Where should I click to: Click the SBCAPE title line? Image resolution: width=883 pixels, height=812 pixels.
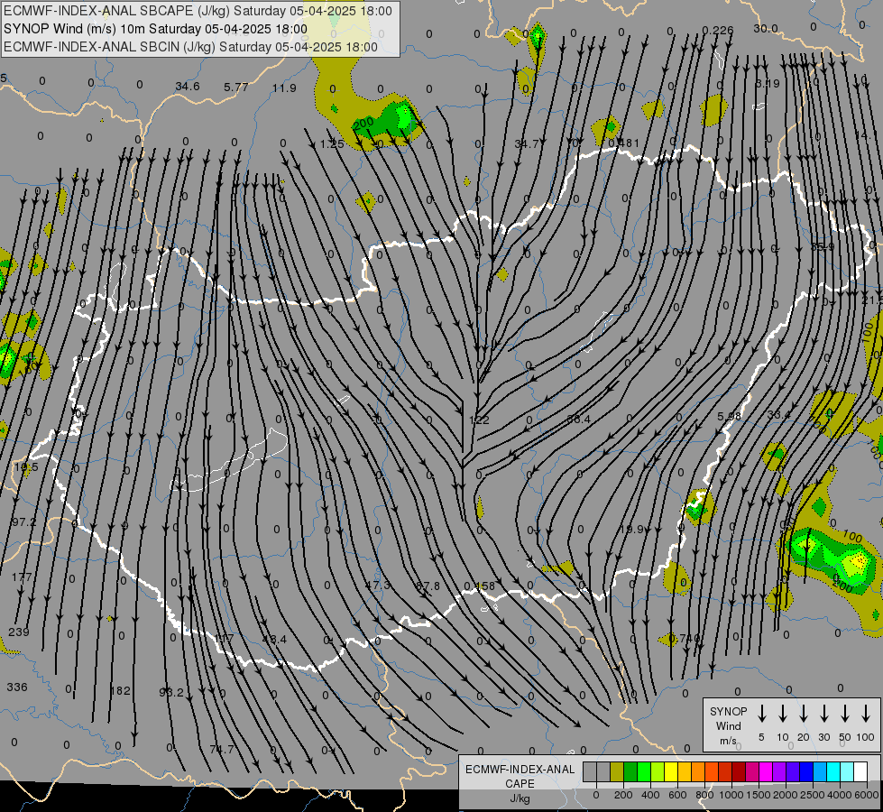(198, 11)
